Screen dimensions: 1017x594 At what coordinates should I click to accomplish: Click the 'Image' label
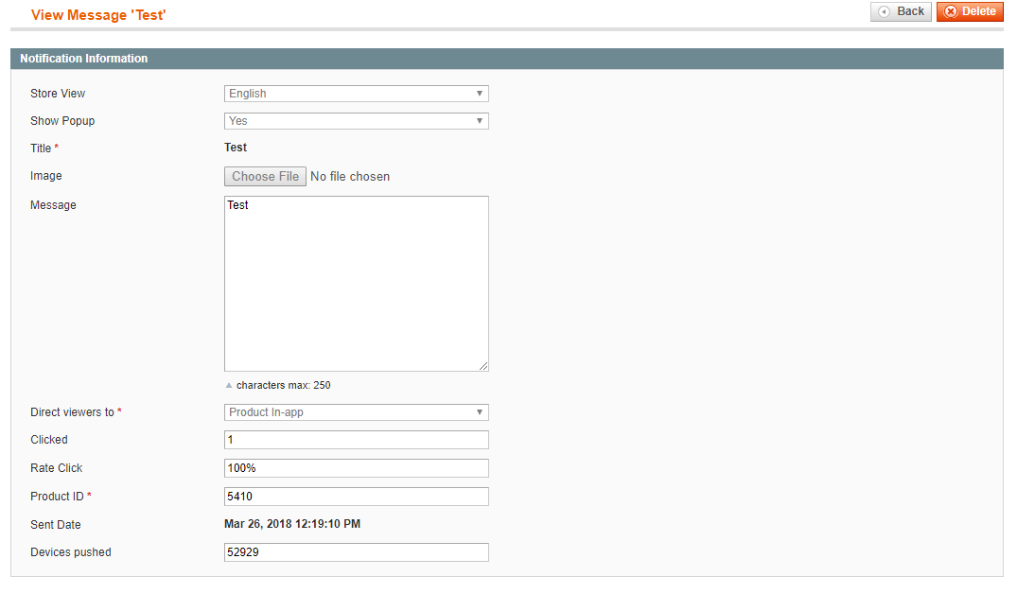[x=46, y=176]
